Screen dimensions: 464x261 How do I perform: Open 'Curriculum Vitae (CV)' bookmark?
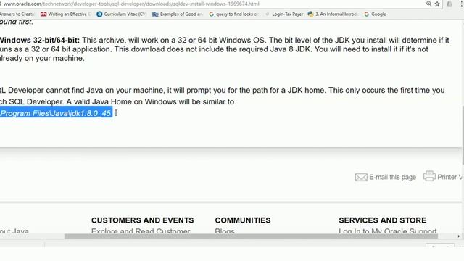click(x=122, y=14)
